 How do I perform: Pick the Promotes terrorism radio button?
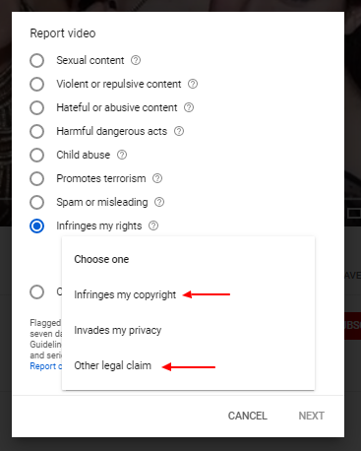[36, 179]
